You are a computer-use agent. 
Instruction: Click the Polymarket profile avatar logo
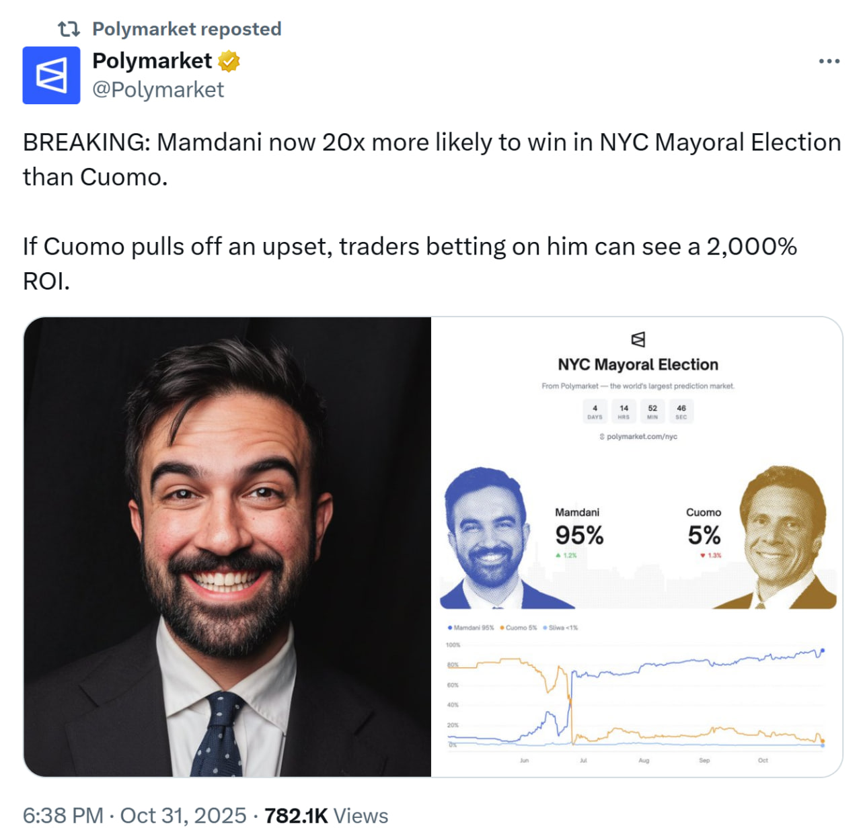tap(51, 75)
